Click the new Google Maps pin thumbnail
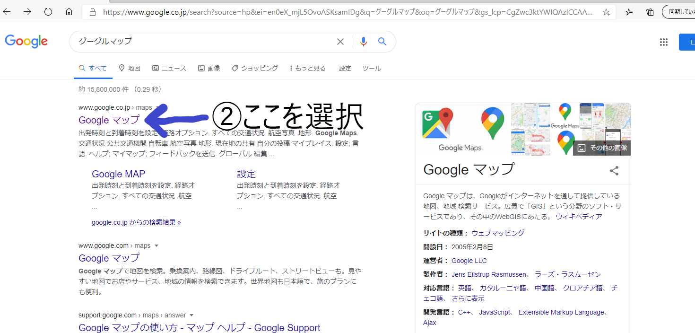 coord(493,124)
